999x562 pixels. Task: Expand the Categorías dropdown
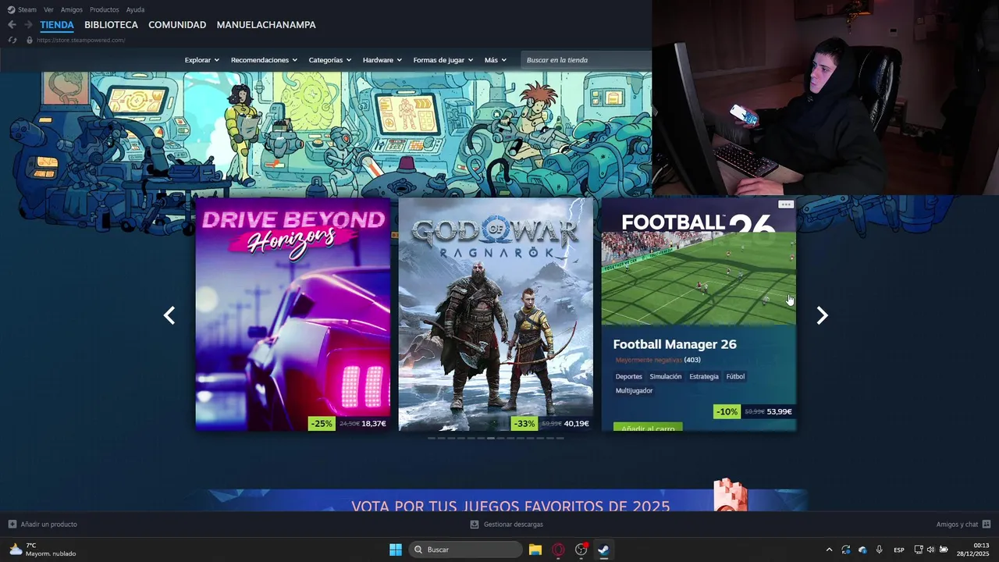330,60
